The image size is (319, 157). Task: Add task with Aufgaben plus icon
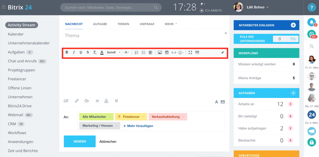293,93
